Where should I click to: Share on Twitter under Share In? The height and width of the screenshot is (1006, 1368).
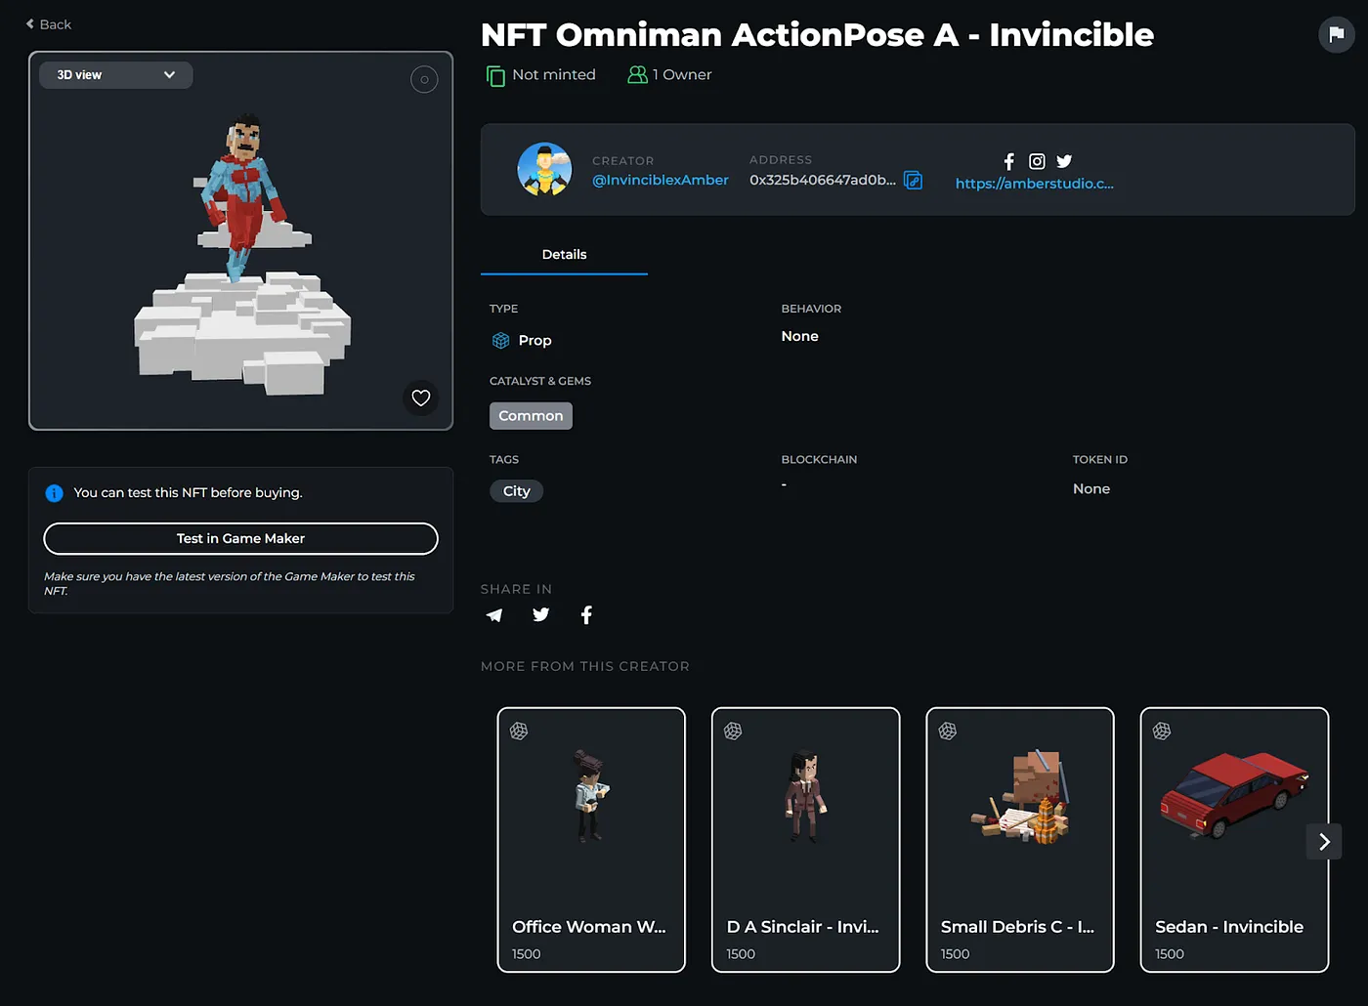click(x=540, y=614)
